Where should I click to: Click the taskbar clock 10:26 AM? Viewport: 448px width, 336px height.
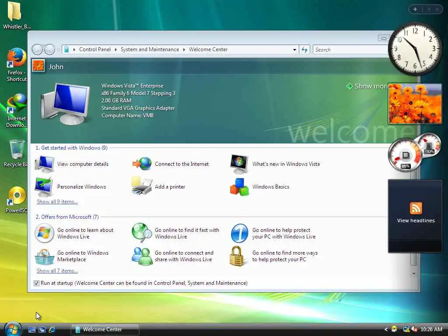[431, 329]
